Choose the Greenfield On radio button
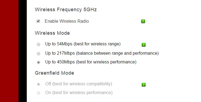Viewport: 201px width, 102px height. click(x=39, y=93)
